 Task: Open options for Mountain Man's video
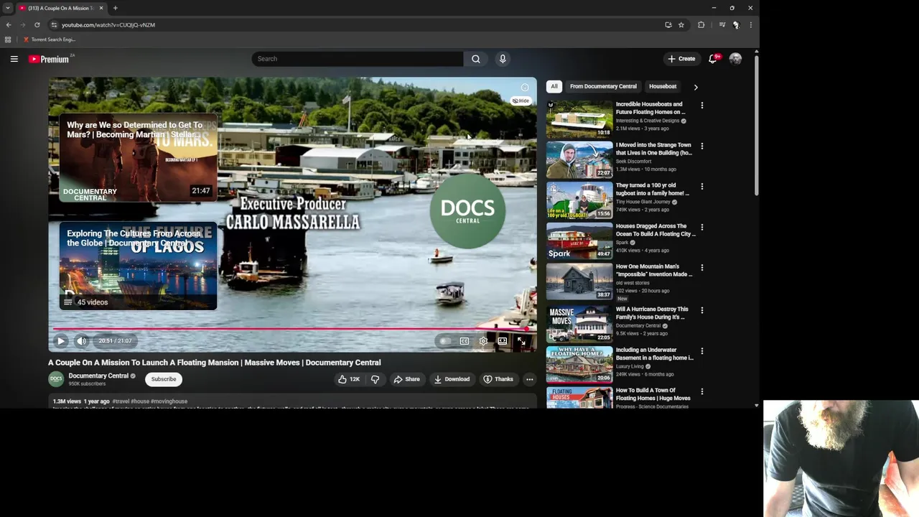coord(701,268)
